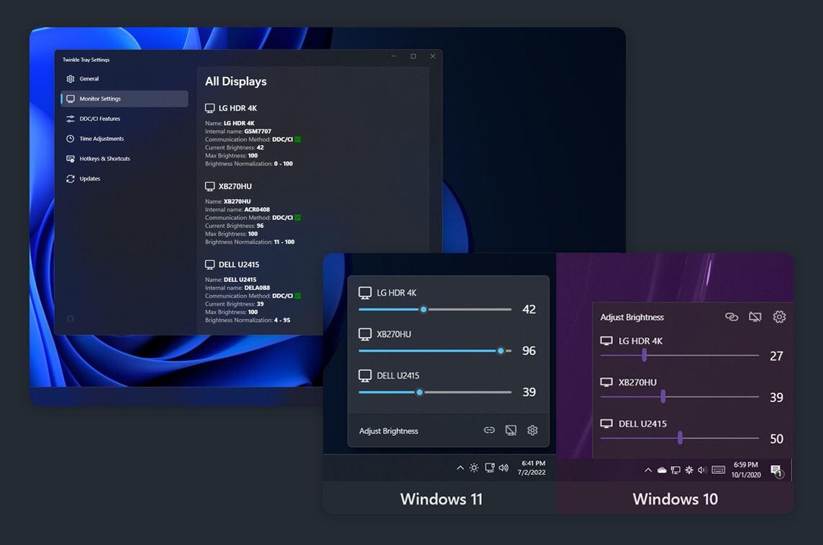
Task: Click the Time Adjustments clock icon
Action: coord(71,139)
